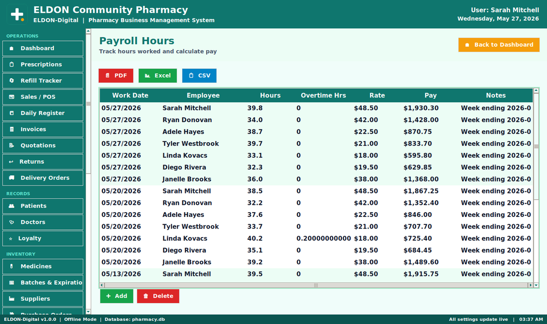Click the Invoices document icon

12,129
